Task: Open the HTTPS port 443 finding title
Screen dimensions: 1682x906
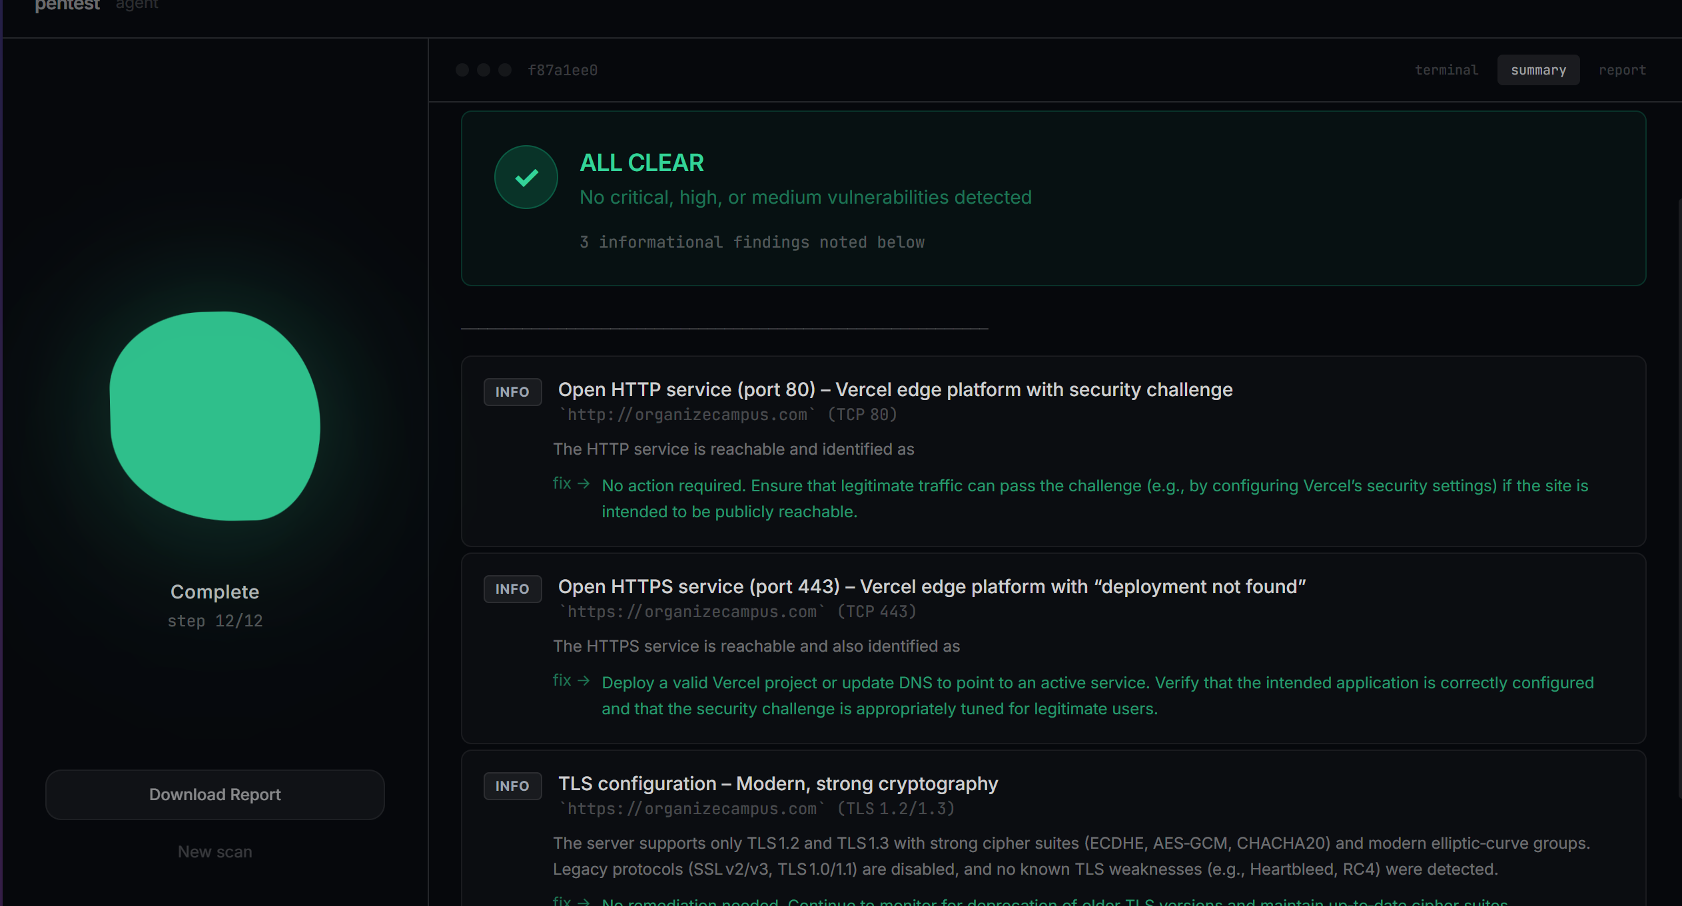Action: 931,586
